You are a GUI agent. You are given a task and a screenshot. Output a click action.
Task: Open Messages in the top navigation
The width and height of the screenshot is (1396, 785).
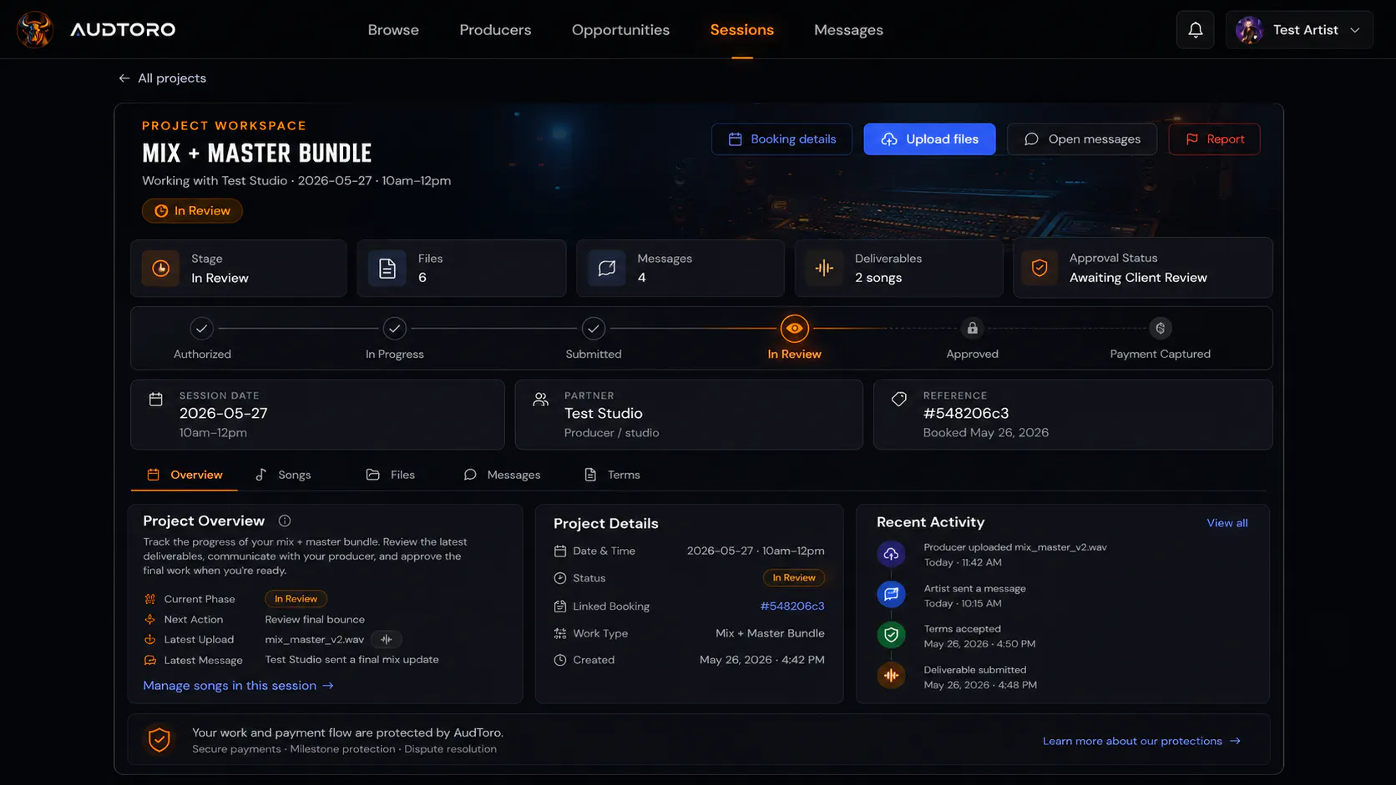click(848, 30)
